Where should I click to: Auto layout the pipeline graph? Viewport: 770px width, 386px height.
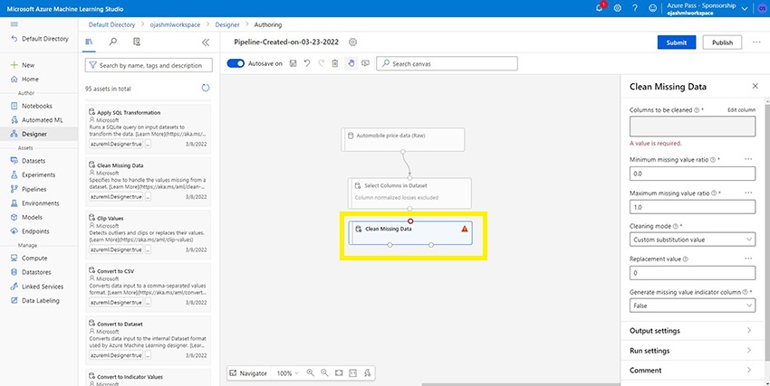tap(367, 372)
